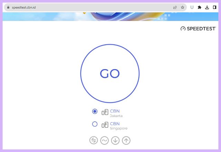Click the jitter wave circular icon
The image size is (221, 152).
tap(104, 140)
